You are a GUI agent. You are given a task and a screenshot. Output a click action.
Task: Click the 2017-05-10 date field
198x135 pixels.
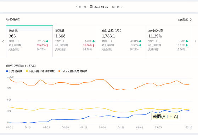(101, 7)
